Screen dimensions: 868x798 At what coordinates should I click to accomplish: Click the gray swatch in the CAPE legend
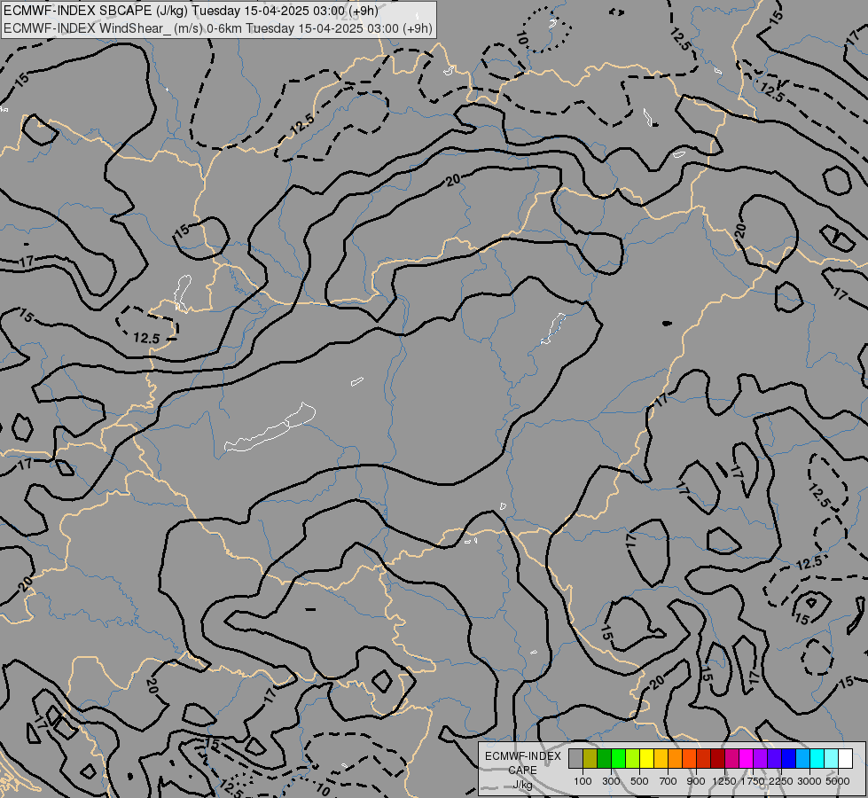click(x=575, y=759)
